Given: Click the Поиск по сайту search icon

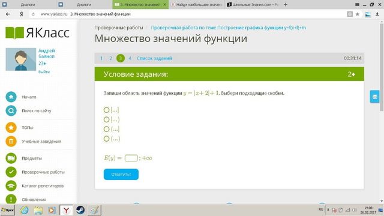Looking at the screenshot, I should click(x=11, y=110).
